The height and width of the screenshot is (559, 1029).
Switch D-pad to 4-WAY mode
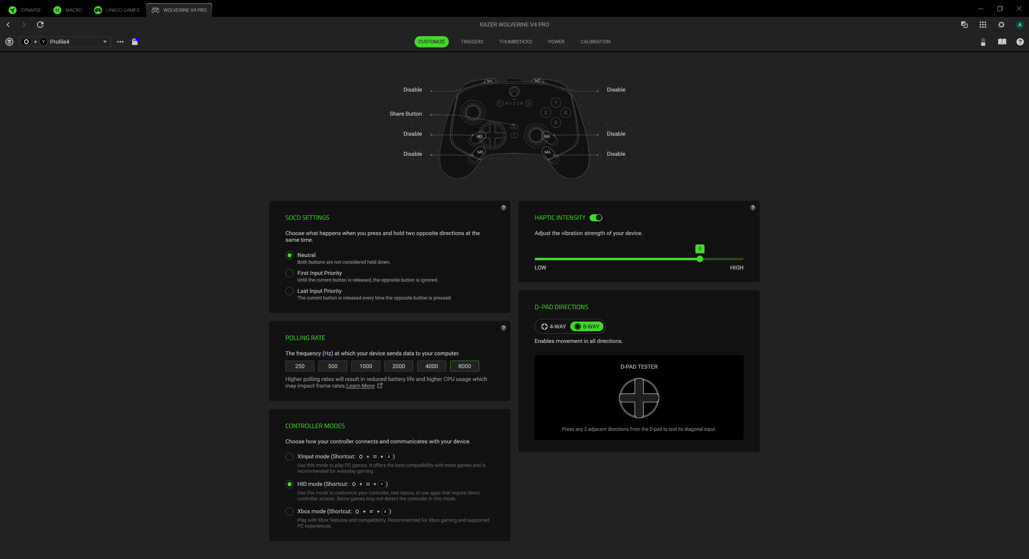pos(553,326)
